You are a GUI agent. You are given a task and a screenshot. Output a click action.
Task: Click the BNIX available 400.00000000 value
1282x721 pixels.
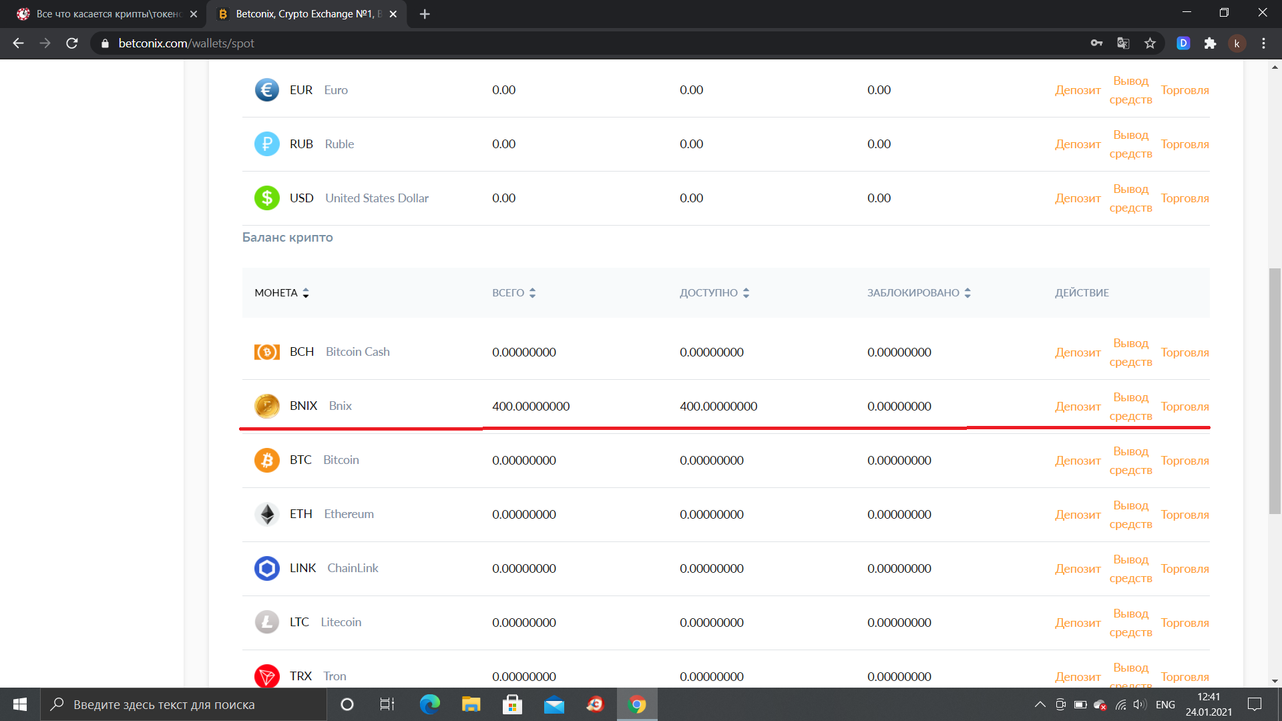click(718, 407)
